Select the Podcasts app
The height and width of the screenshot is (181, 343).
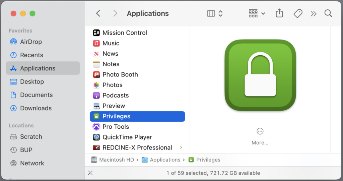tap(137, 96)
